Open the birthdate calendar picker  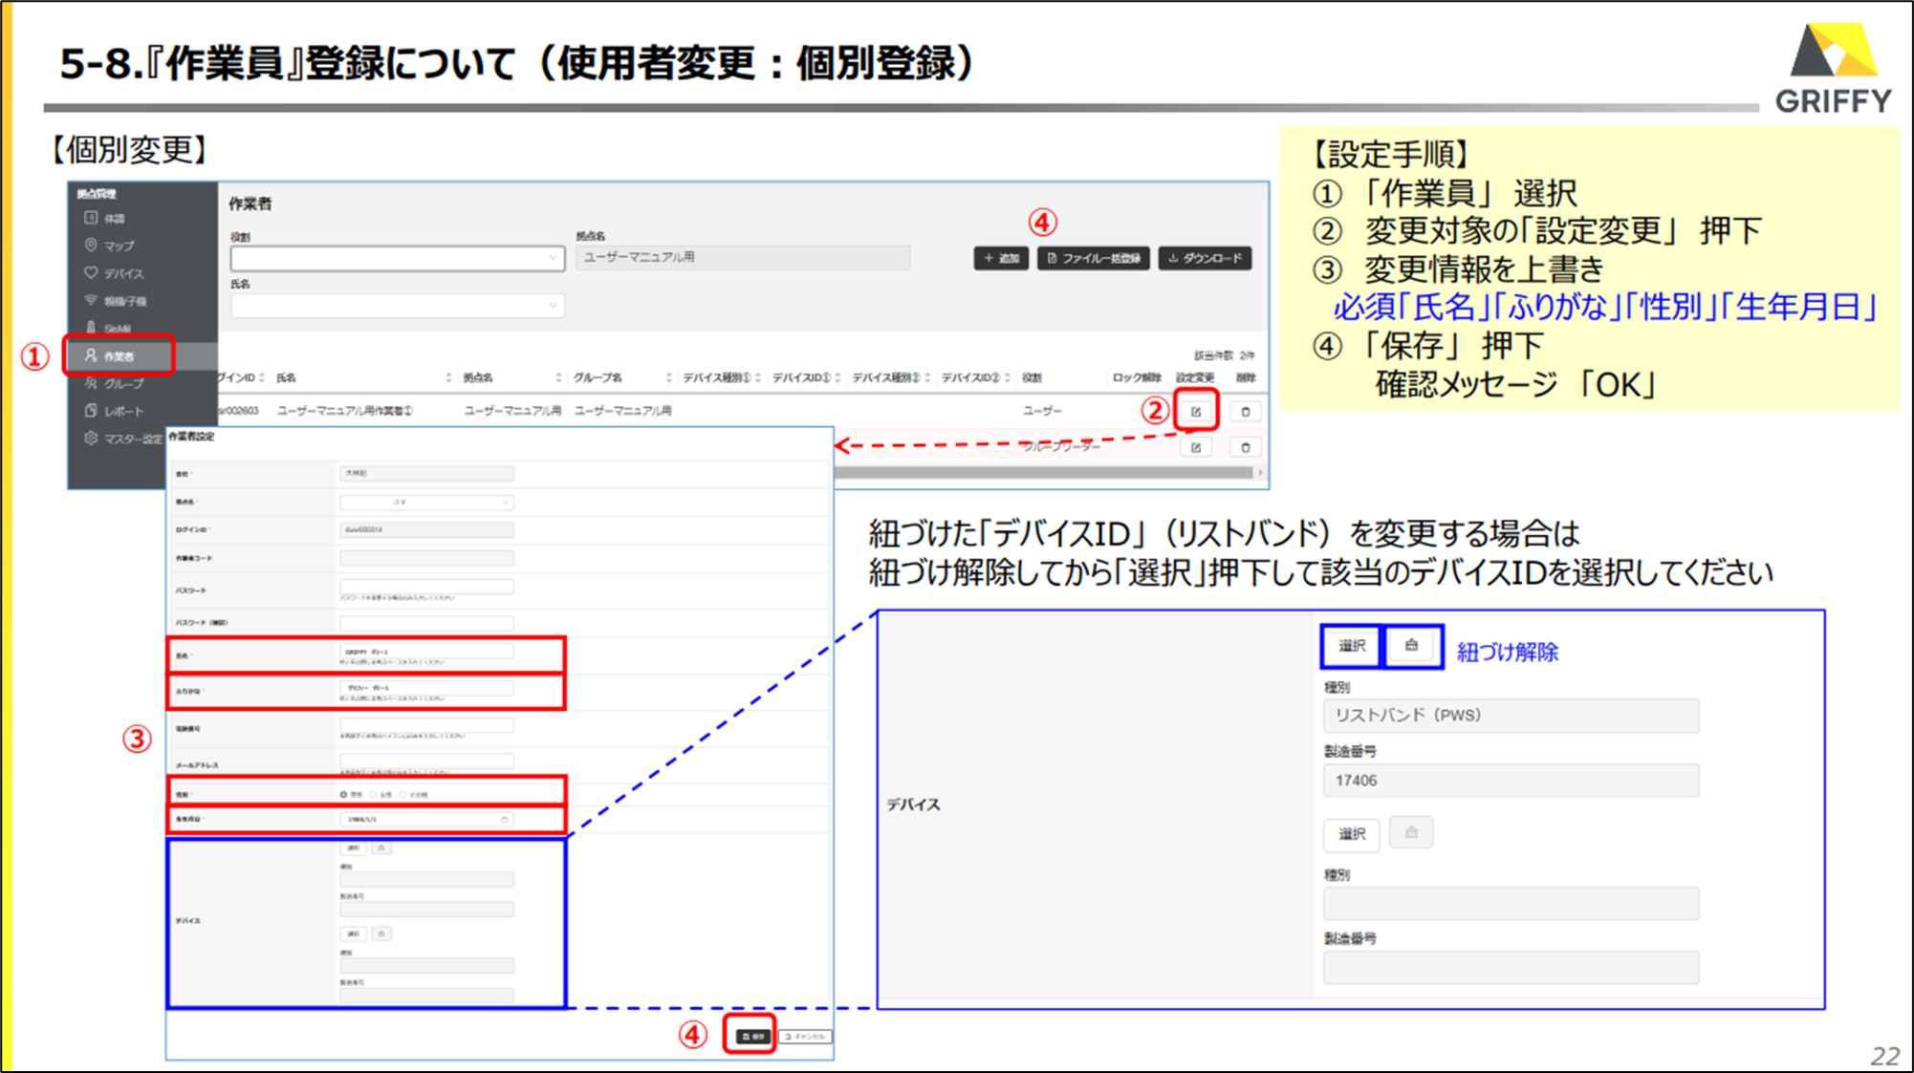coord(505,820)
